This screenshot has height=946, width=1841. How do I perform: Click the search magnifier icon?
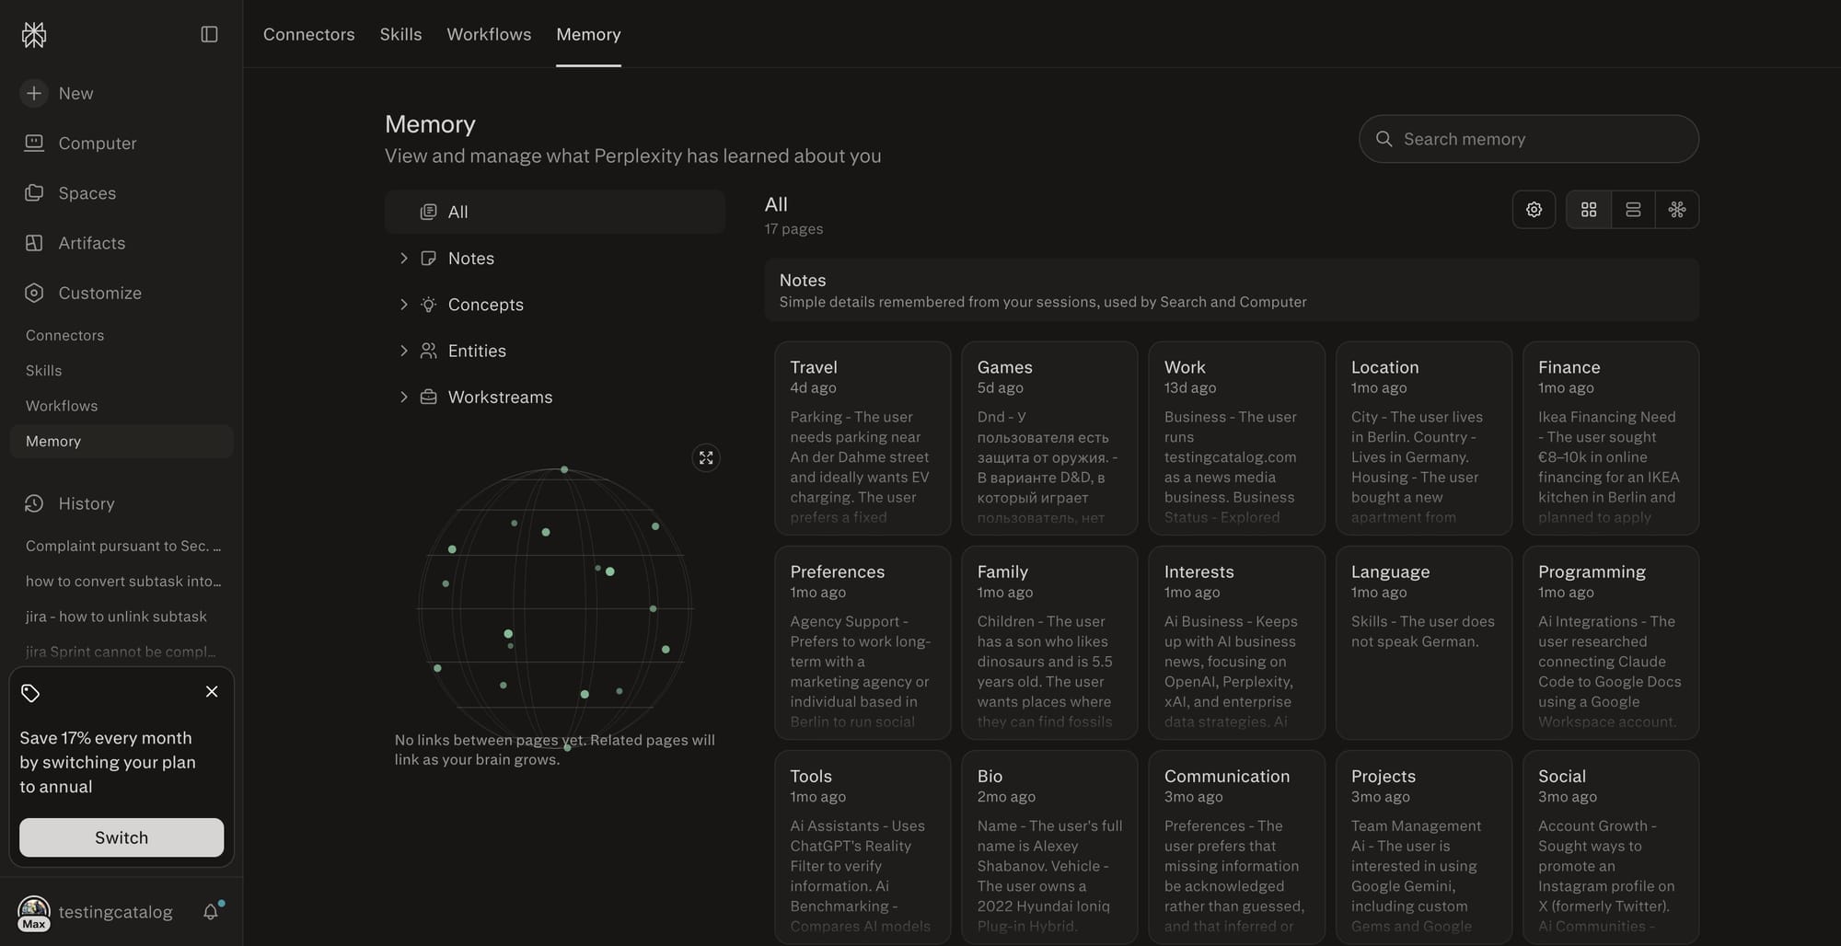(x=1384, y=139)
